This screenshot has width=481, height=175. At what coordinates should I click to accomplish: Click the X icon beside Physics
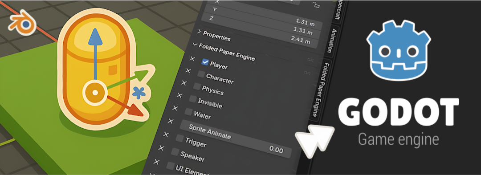point(184,83)
